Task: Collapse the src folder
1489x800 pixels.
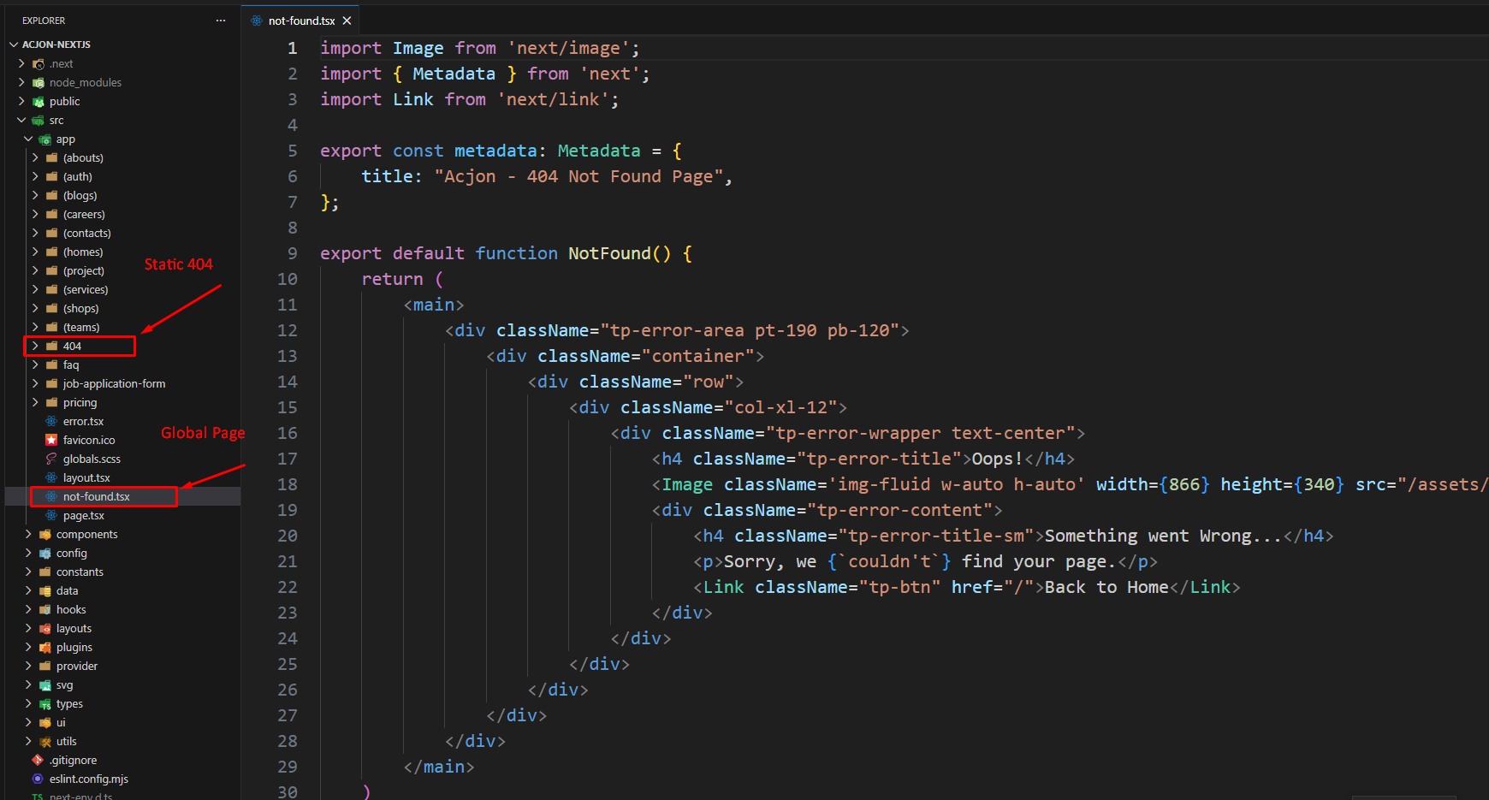Action: point(21,120)
